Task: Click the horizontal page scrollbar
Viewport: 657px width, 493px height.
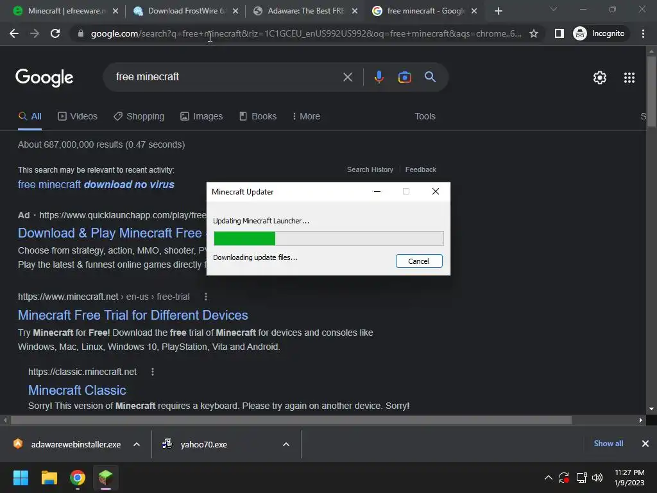Action: 291,420
